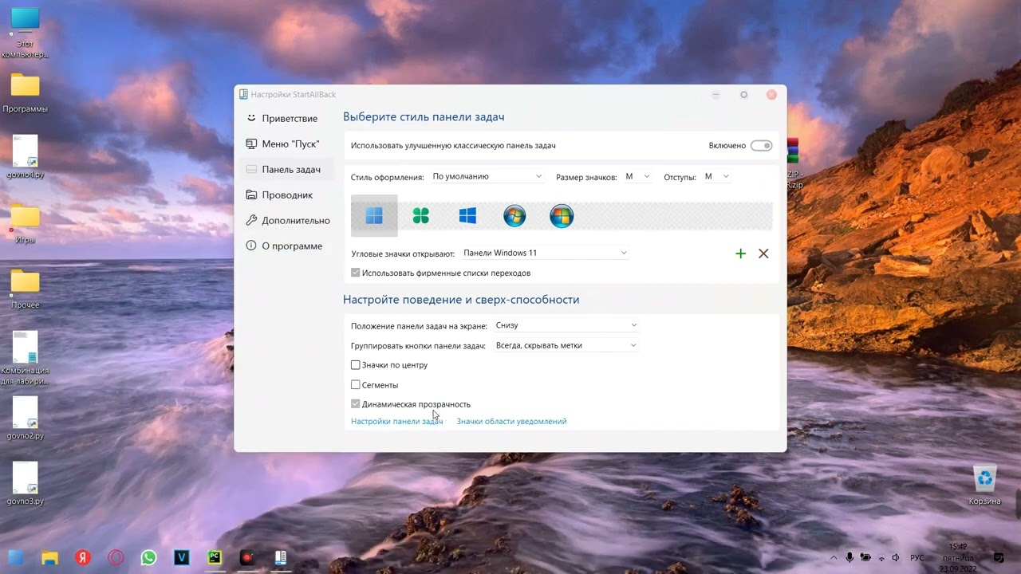Screen dimensions: 1021x574
Task: Click the "Включено" label beside the switch
Action: tap(727, 146)
